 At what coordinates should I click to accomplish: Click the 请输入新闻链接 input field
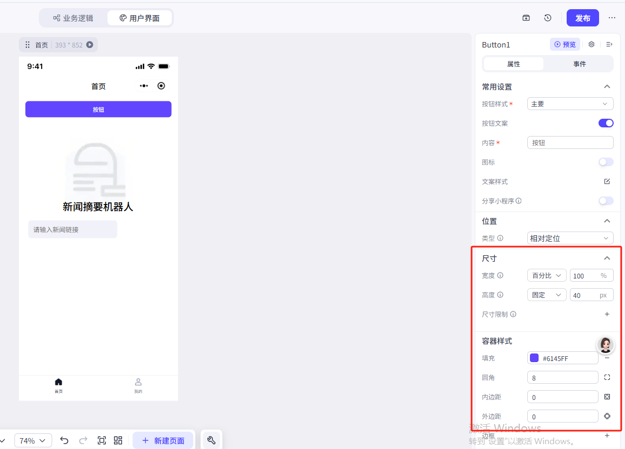point(72,229)
